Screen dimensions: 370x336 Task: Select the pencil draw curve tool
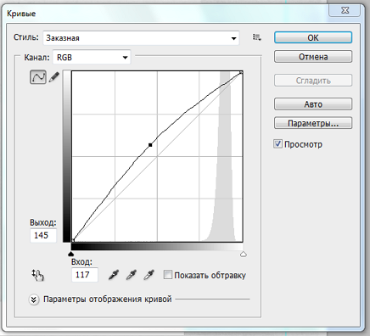(x=54, y=77)
